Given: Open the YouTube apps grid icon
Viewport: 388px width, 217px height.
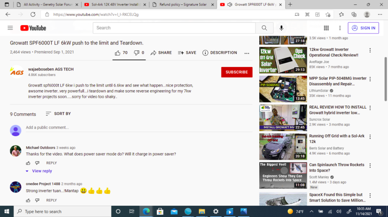Looking at the screenshot, I should (x=326, y=28).
